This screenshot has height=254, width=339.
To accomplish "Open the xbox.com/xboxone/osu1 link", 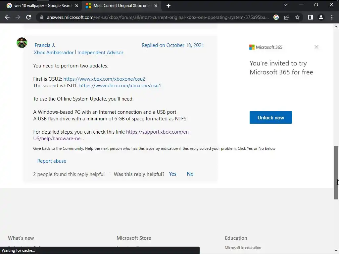I will tap(120, 86).
